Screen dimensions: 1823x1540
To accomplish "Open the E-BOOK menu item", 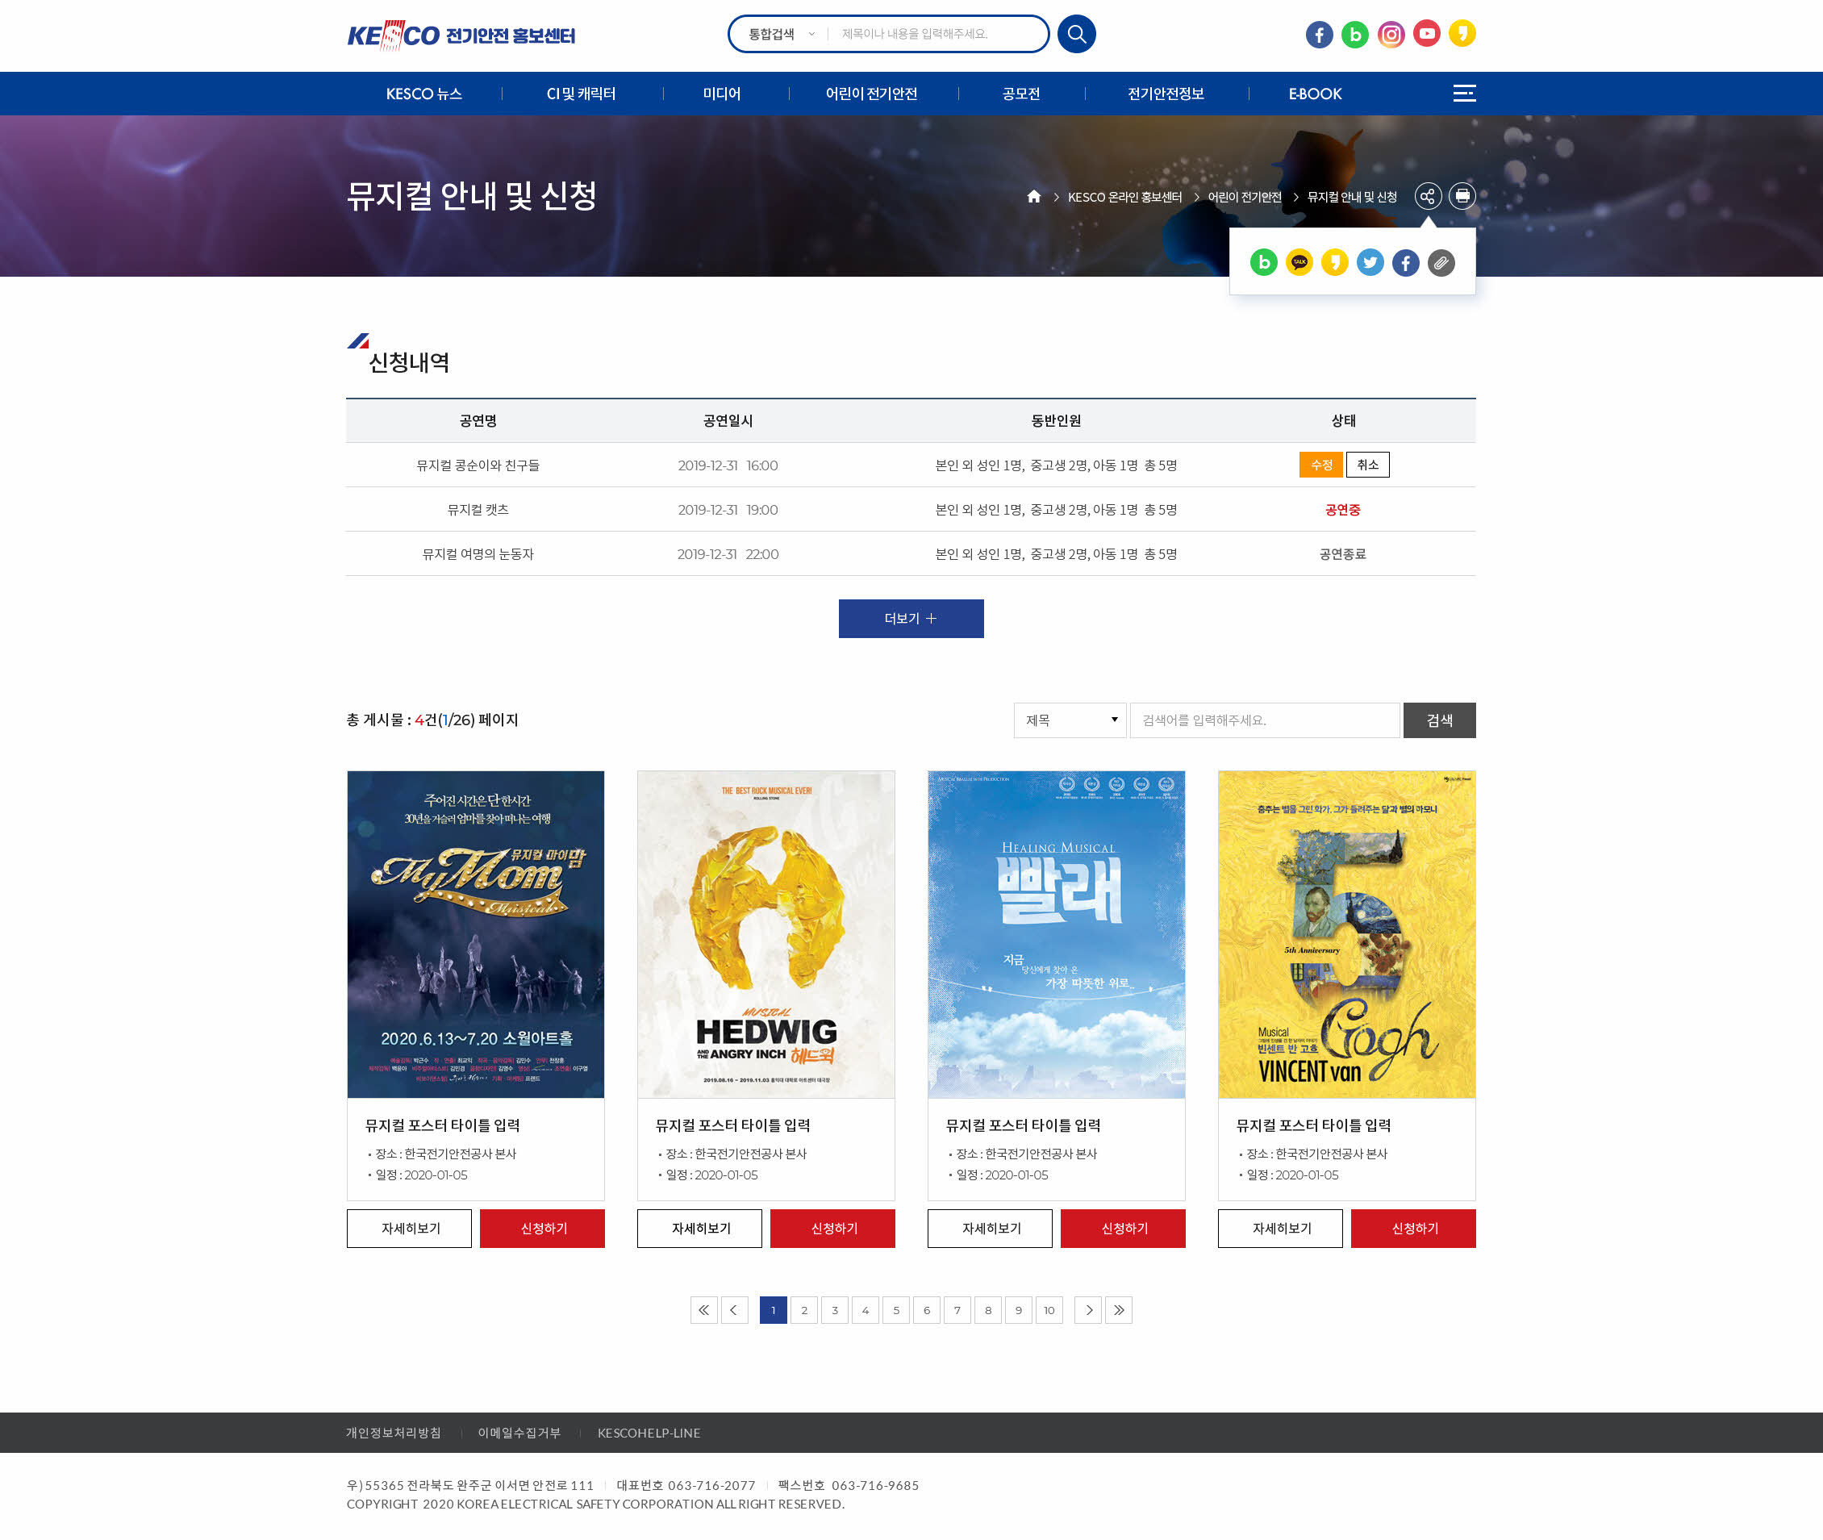I will click(x=1314, y=94).
